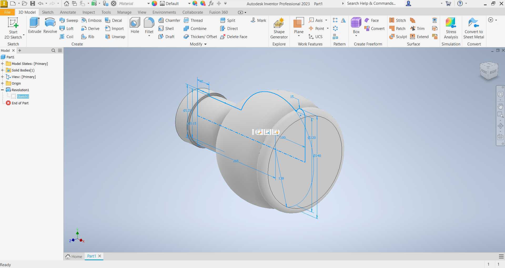Select the Extrude tool
Viewport: 505px width, 268px height.
tap(35, 25)
